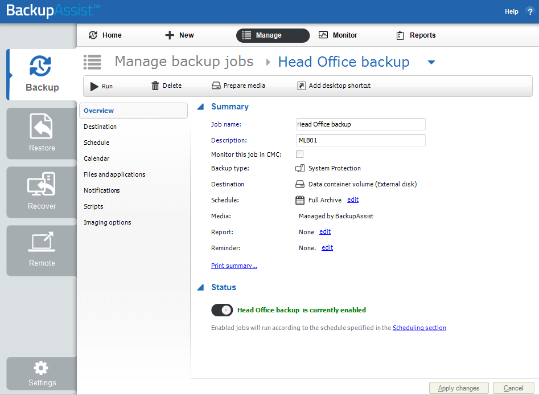539x395 pixels.
Task: Click the Data container volume disk icon
Action: tap(300, 184)
